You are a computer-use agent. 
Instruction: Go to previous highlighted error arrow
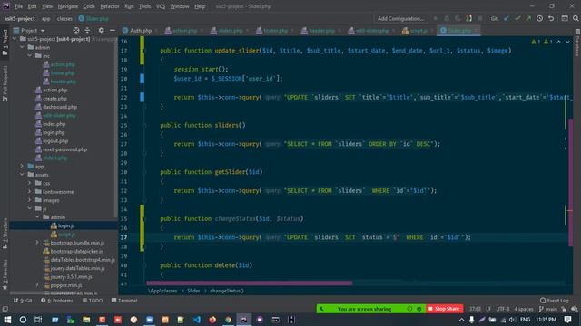coord(559,42)
